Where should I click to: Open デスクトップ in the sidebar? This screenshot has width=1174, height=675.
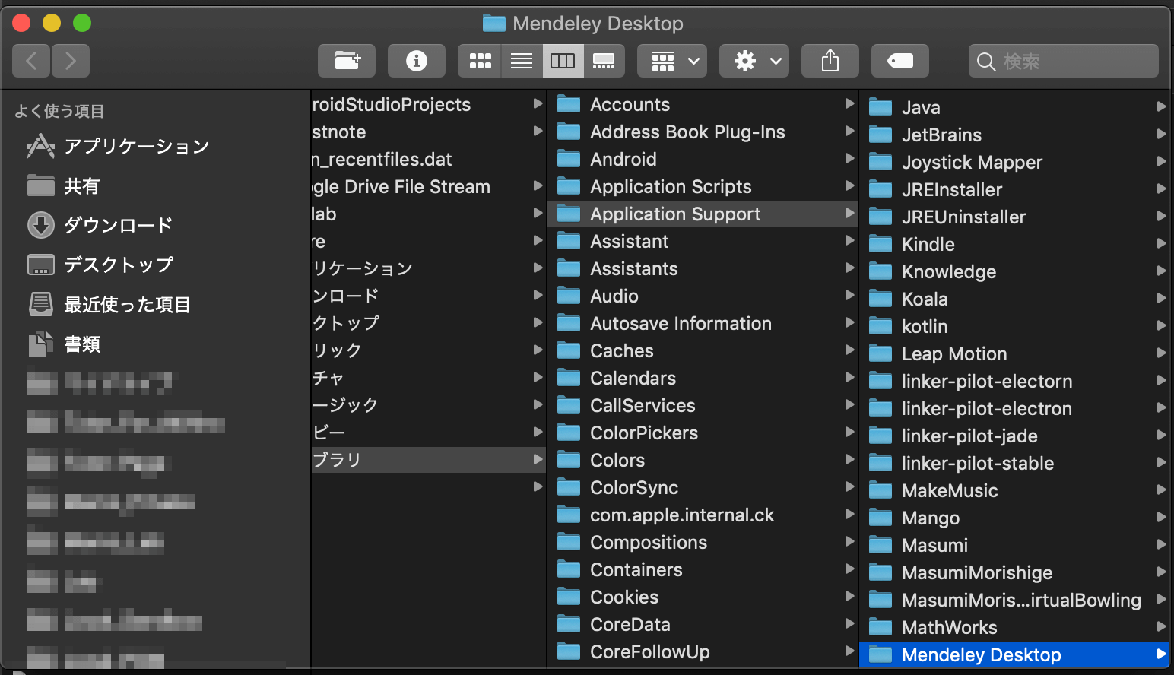click(x=100, y=265)
